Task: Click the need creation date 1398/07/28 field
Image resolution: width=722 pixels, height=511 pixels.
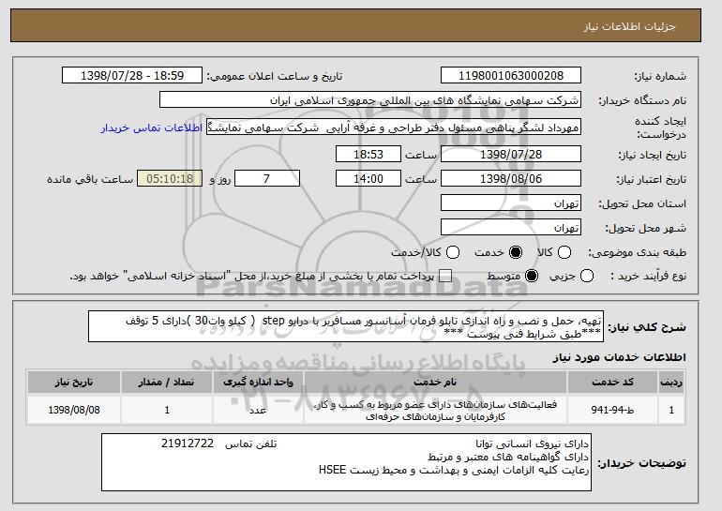Action: tap(511, 154)
